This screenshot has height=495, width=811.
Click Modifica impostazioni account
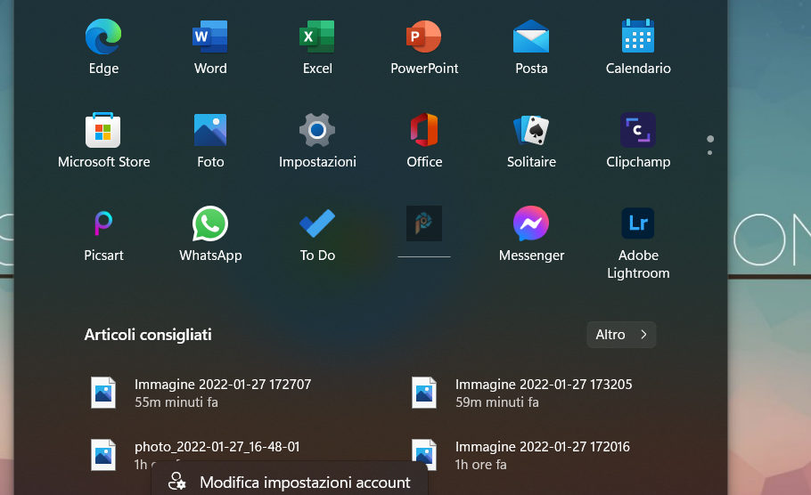tap(289, 482)
